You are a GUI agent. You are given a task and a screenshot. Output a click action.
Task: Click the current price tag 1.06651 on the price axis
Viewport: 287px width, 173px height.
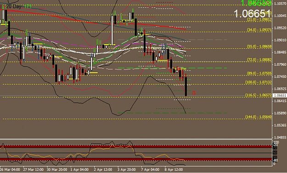pos(280,95)
